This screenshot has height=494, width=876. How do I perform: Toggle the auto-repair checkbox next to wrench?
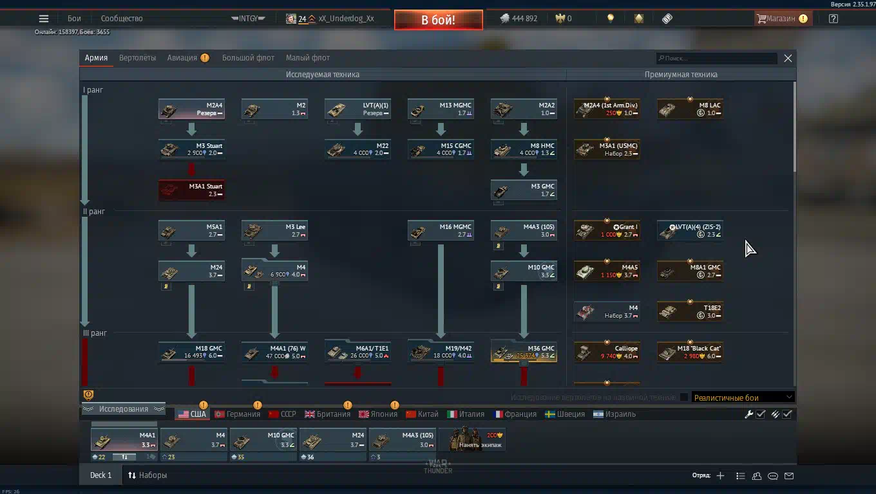tap(761, 414)
